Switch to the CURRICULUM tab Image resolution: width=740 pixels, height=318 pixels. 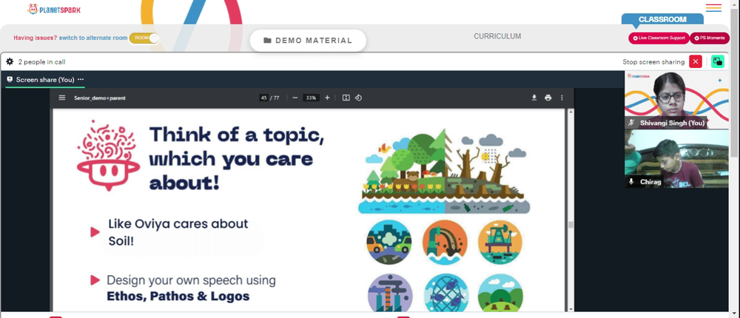497,36
